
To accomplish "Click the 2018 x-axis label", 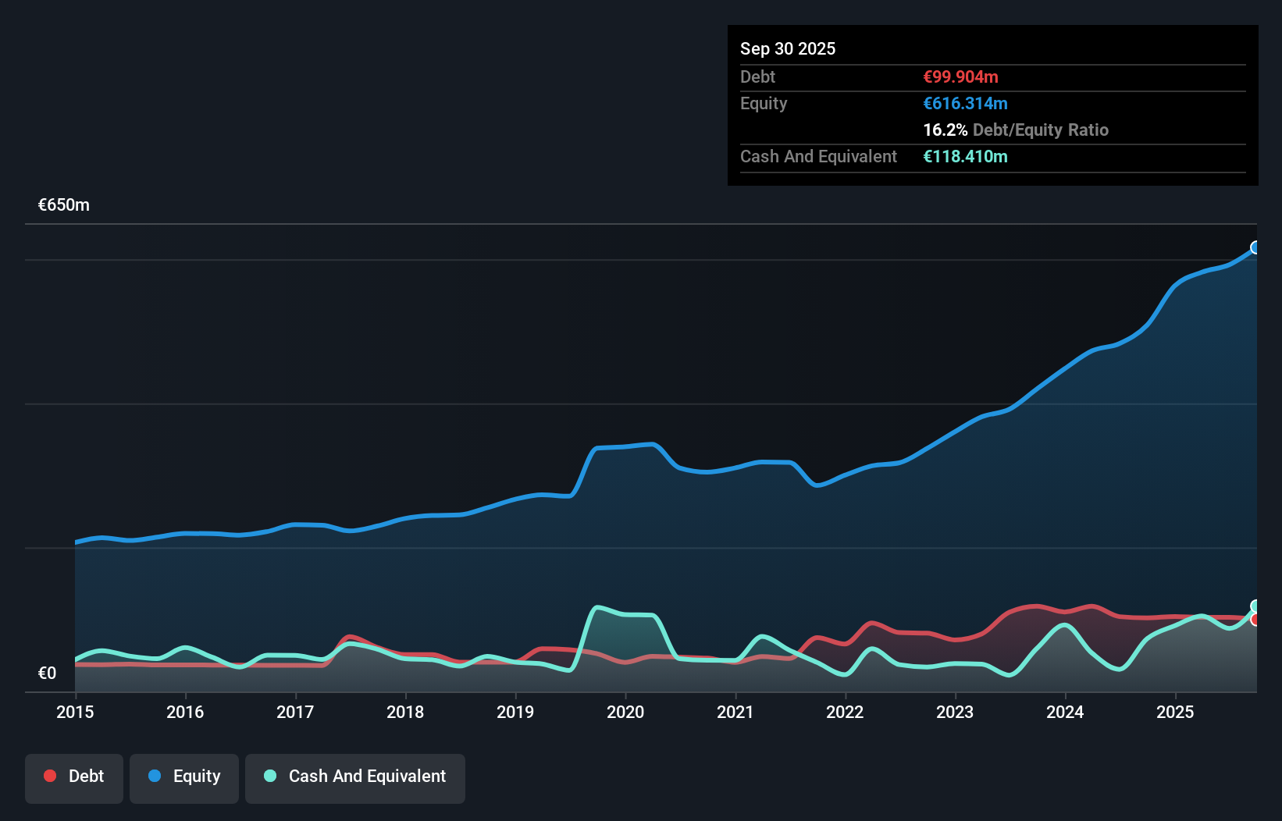I will 405,712.
